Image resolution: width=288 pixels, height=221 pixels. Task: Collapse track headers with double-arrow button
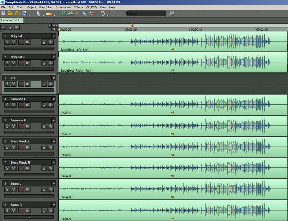[x=3, y=27]
